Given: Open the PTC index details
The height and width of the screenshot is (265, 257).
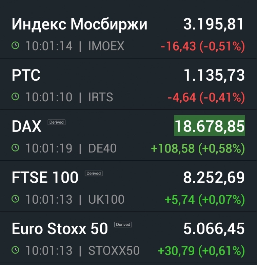Looking at the screenshot, I should [x=26, y=76].
